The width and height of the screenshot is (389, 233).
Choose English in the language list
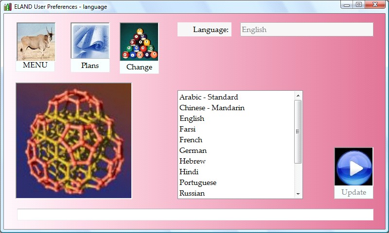(x=192, y=118)
